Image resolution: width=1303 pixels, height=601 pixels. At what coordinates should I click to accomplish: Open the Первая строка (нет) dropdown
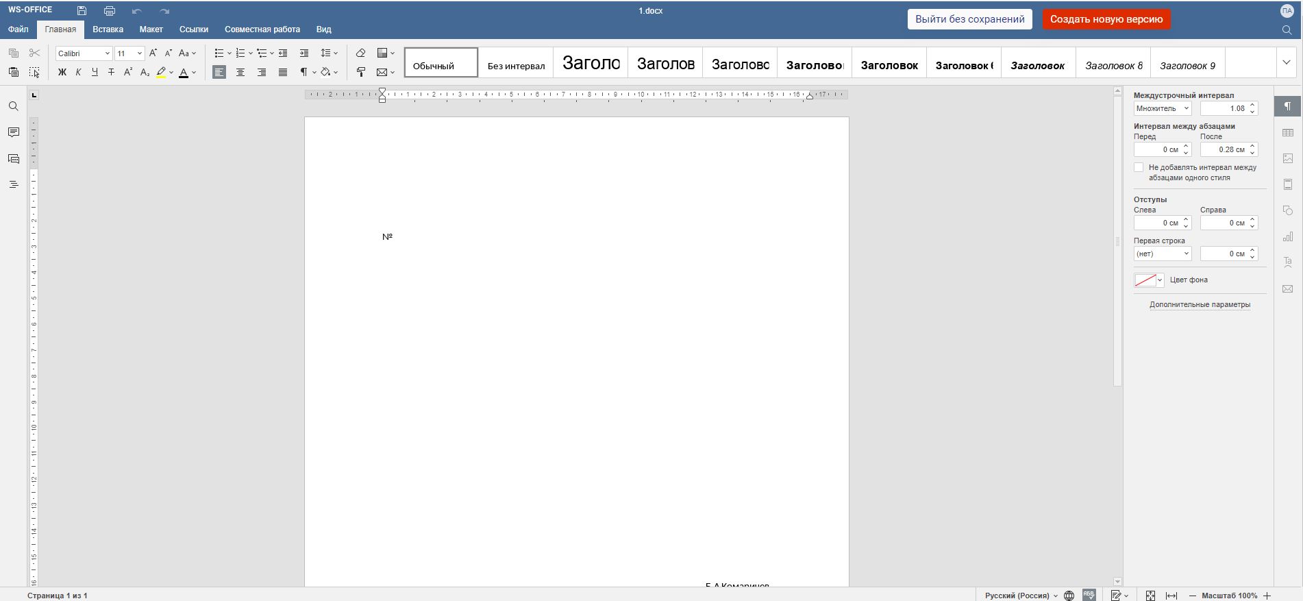coord(1163,254)
